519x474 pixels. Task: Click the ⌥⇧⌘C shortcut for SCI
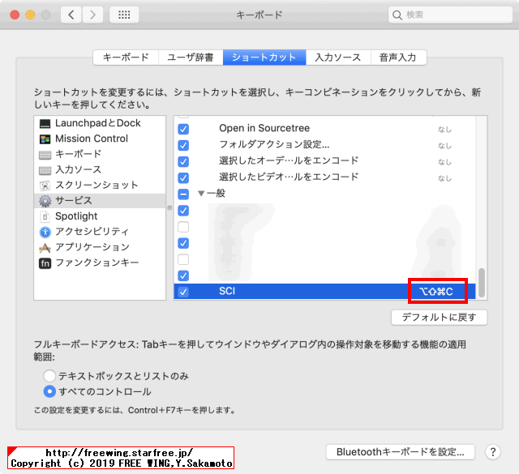click(436, 292)
